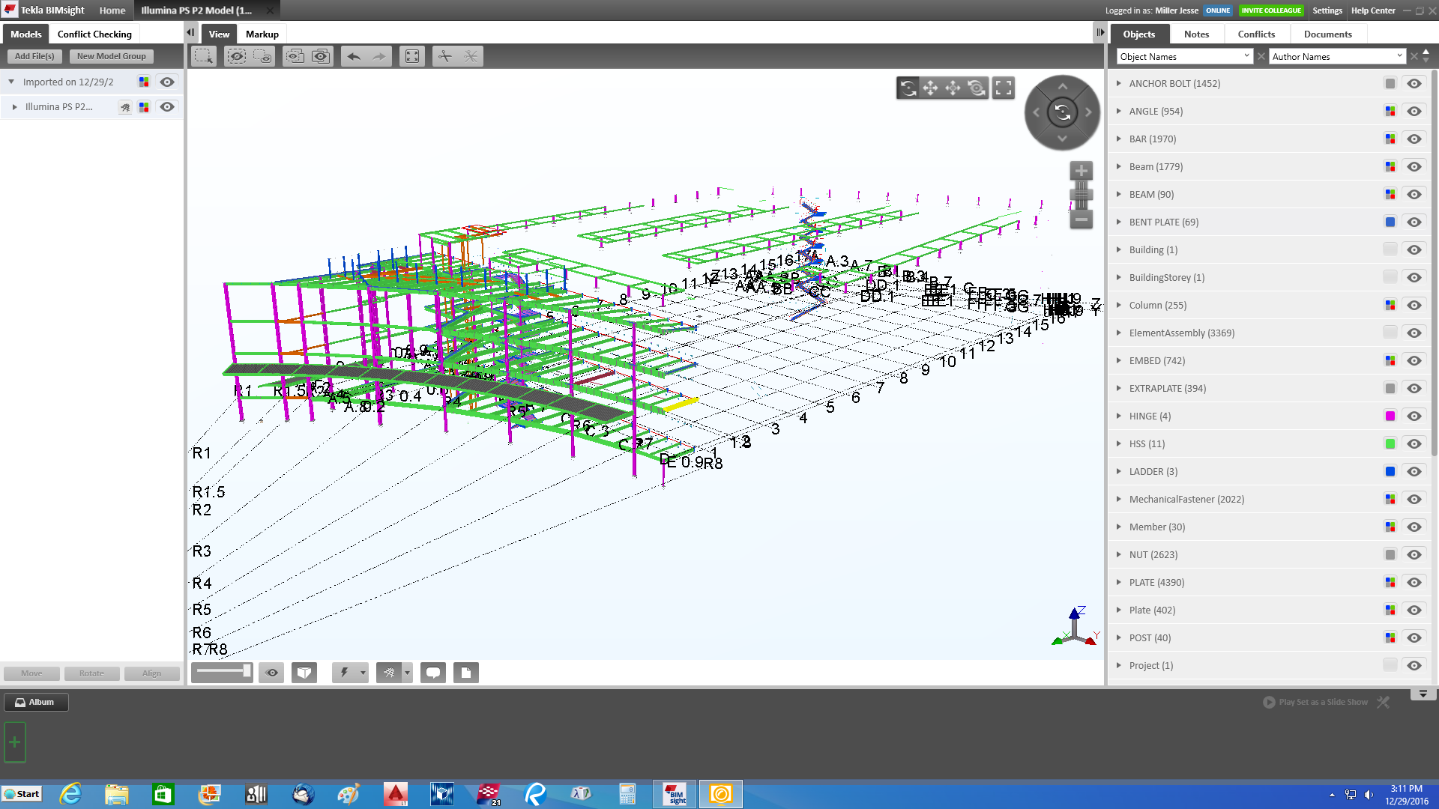Open the comment bubble tool
This screenshot has height=809, width=1439.
click(433, 673)
